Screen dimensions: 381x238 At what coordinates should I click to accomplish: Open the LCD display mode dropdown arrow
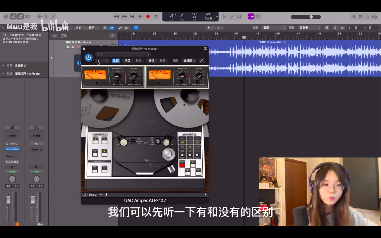[x=217, y=16]
